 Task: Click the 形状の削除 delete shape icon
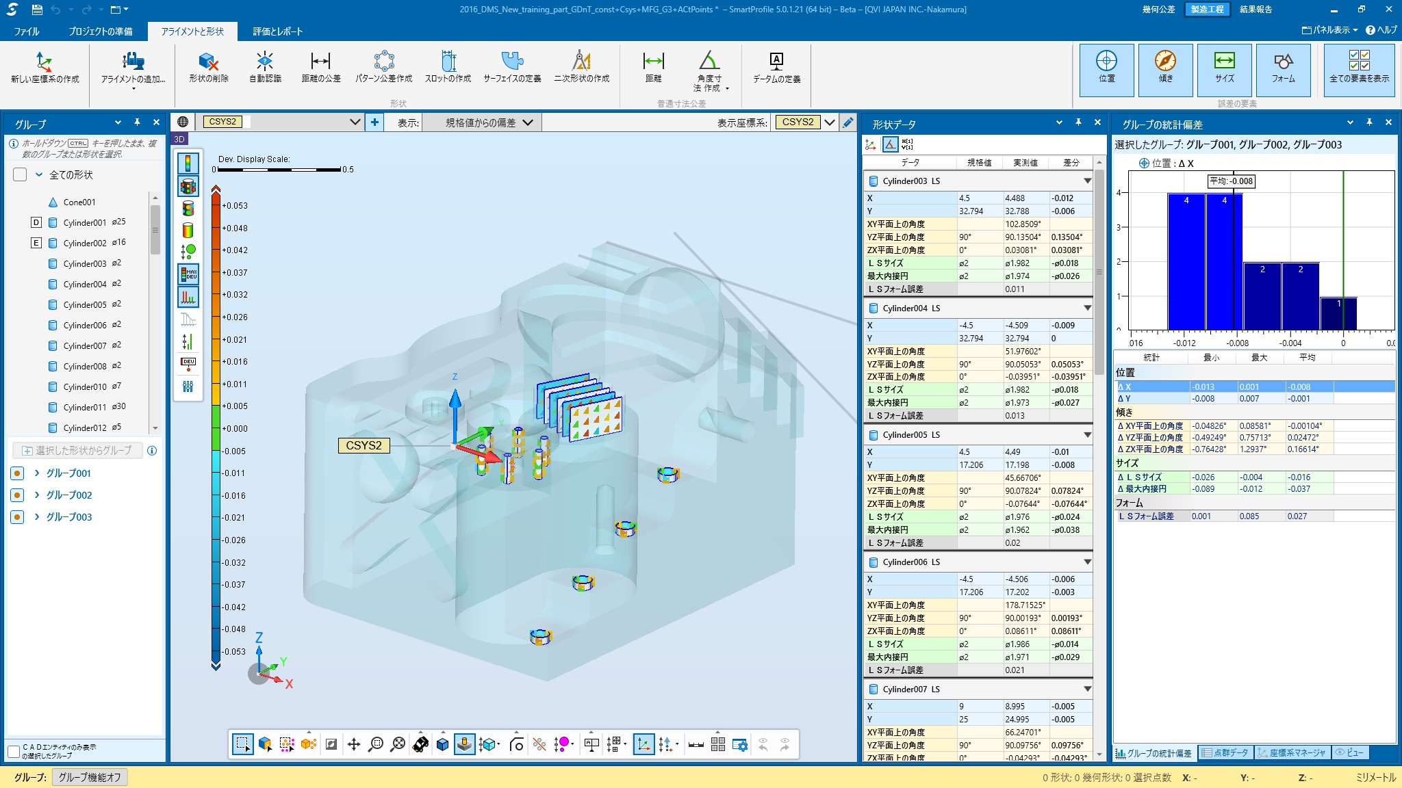[x=208, y=67]
